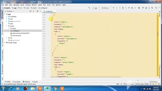The width and height of the screenshot is (162, 91).
Task: Expand the manifests folder
Action: [x=7, y=16]
